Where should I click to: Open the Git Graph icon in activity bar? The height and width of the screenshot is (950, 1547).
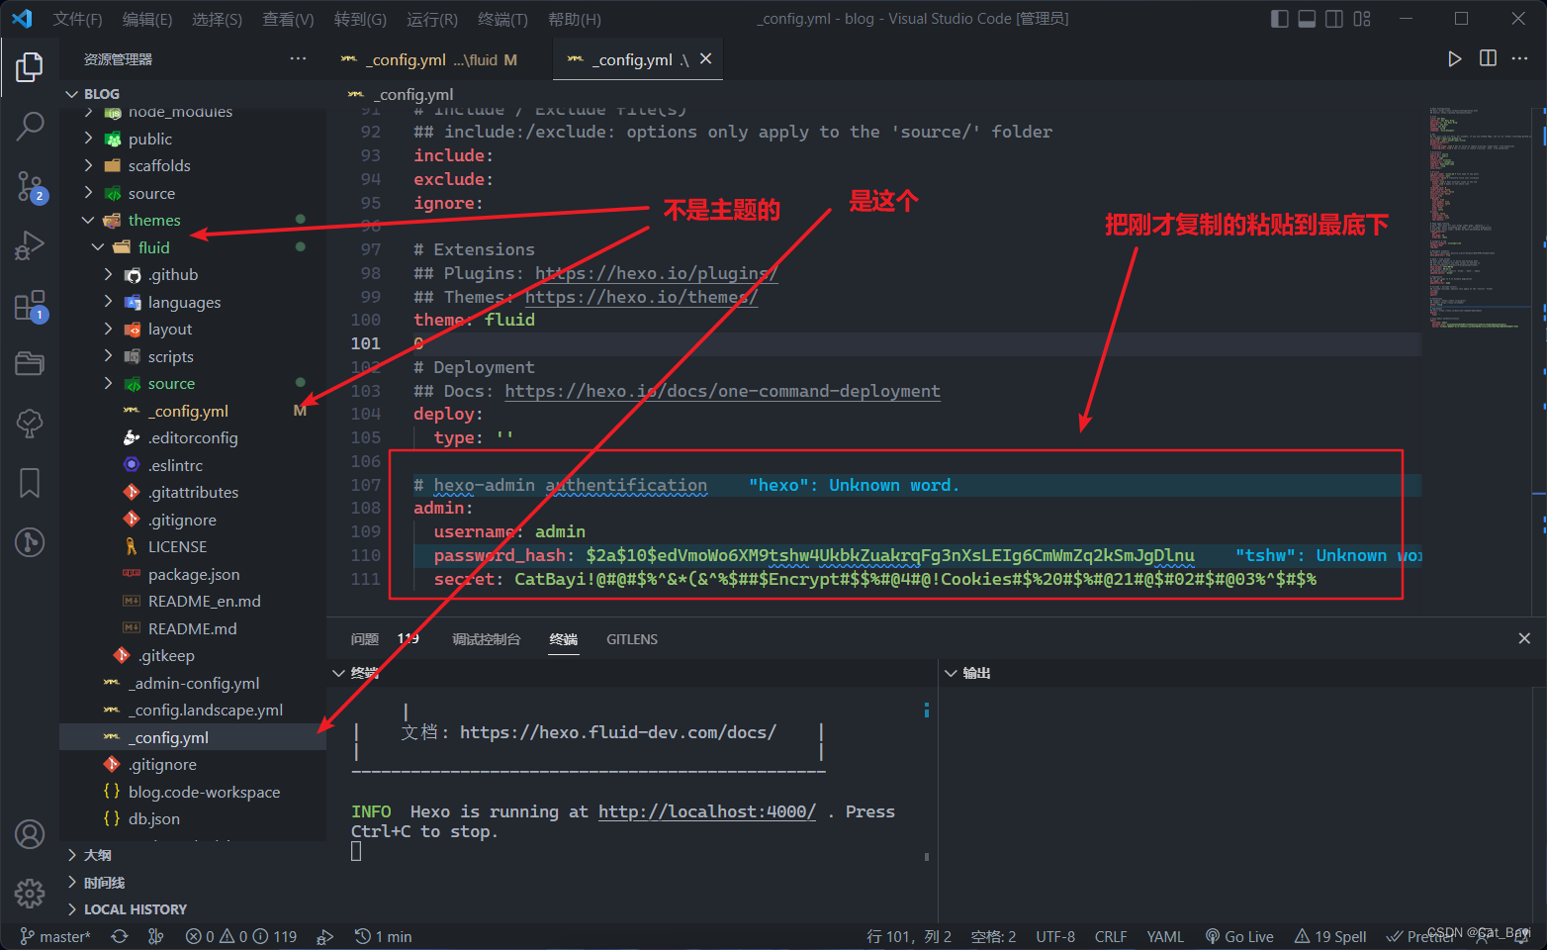point(30,541)
